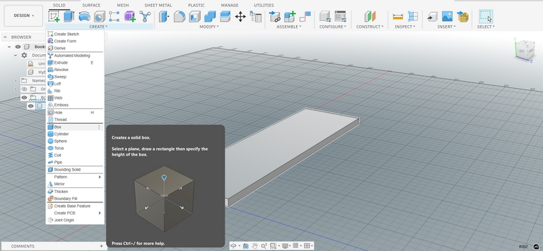Switch to the MESH tab
Screen dimensions: 543x251
[x=123, y=5]
